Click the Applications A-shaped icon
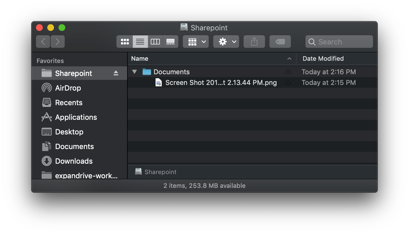409x234 pixels. pos(46,117)
